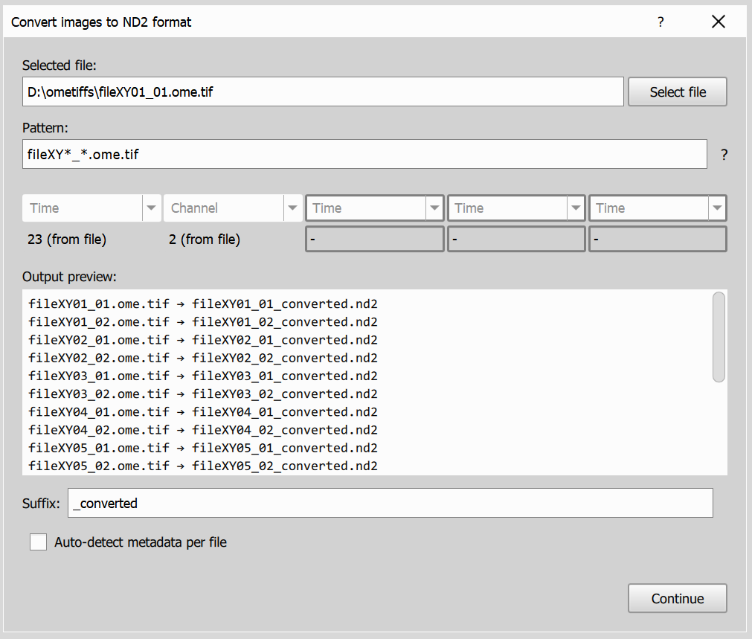
Task: Click the Select file button
Action: (677, 91)
